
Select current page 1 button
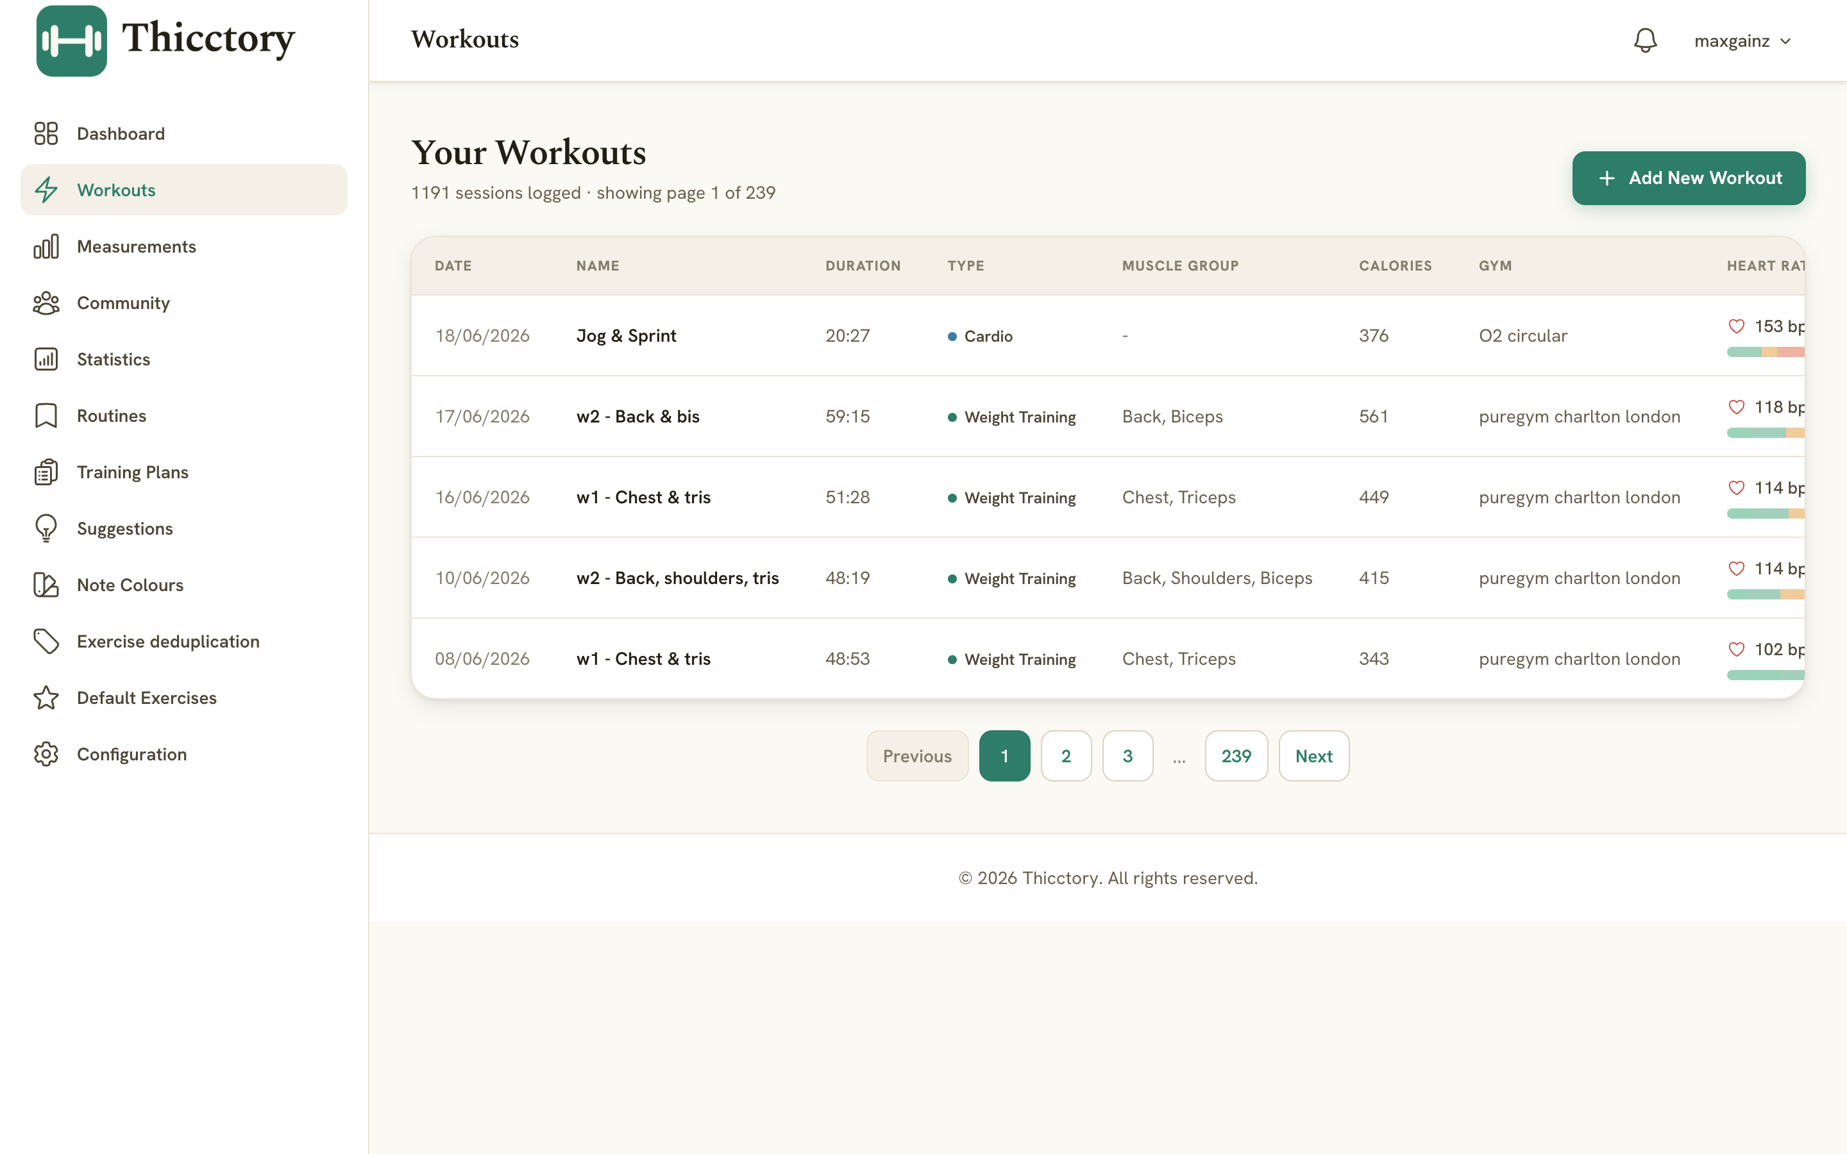click(x=1004, y=757)
